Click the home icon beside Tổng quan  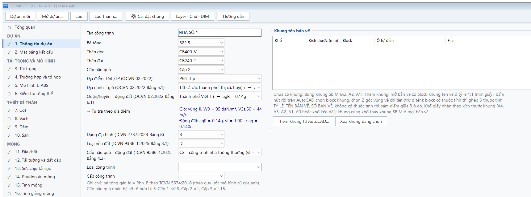[9, 27]
